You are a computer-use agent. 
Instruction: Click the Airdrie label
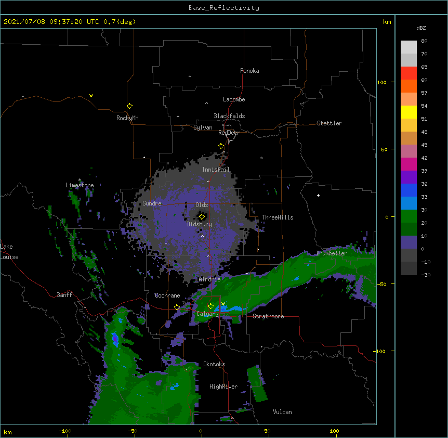tap(210, 279)
